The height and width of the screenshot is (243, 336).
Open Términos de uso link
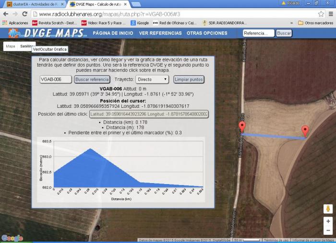point(276,240)
